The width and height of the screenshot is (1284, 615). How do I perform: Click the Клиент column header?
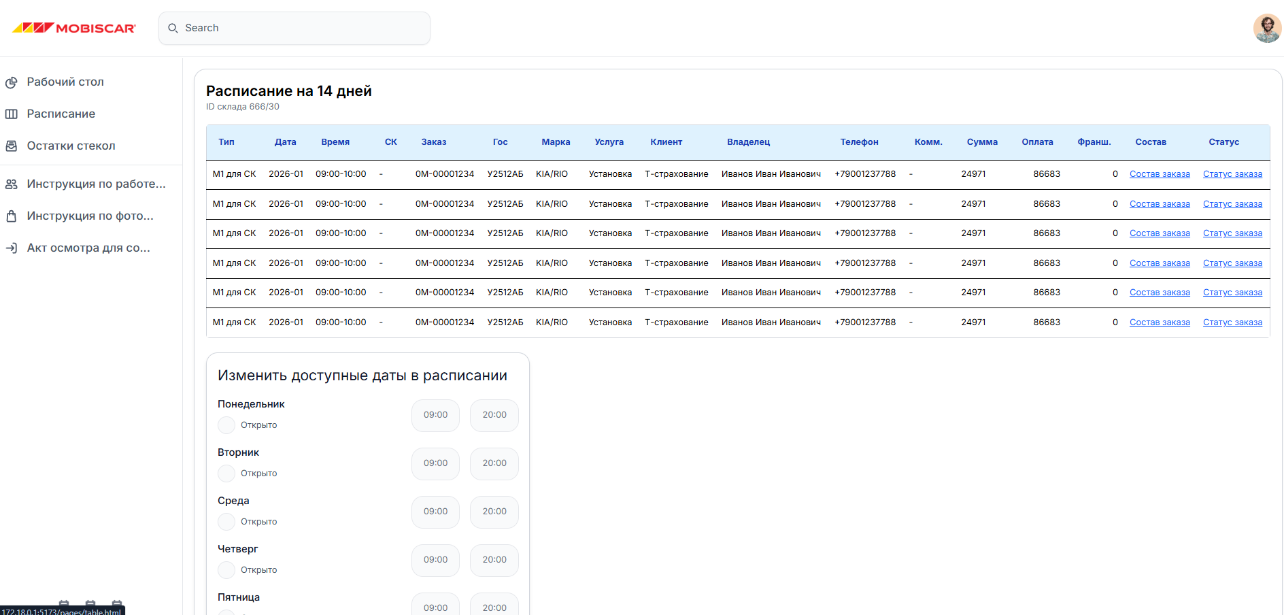tap(666, 142)
